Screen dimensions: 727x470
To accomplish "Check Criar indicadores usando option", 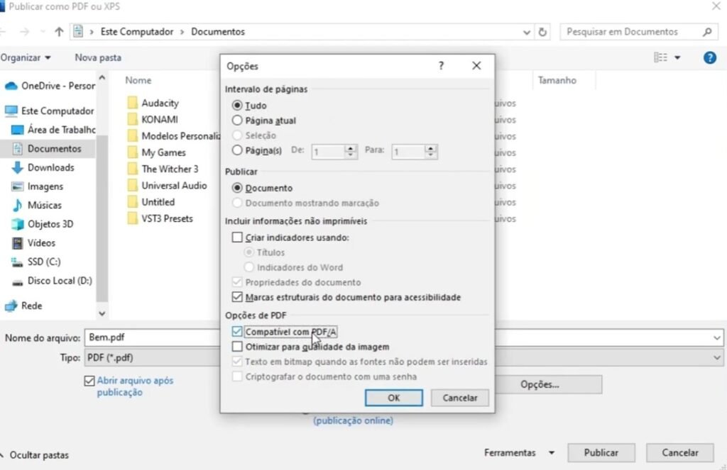I will 237,237.
